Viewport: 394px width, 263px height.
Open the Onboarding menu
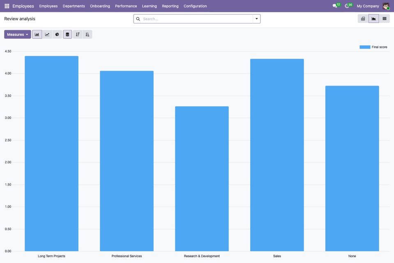(x=100, y=6)
